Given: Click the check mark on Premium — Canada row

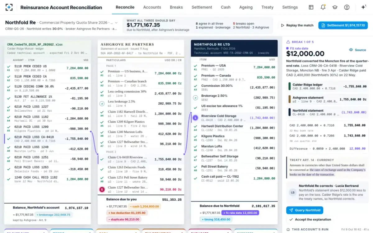Looking at the screenshot, I should coord(195,76).
